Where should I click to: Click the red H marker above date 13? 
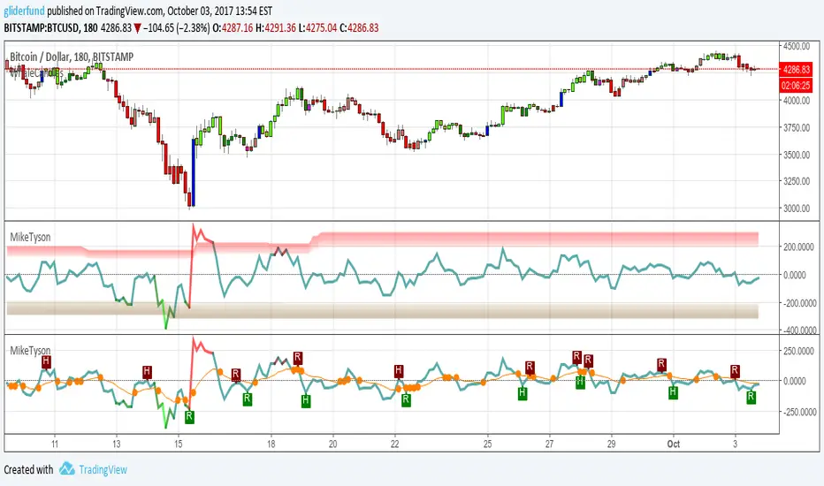pos(147,372)
